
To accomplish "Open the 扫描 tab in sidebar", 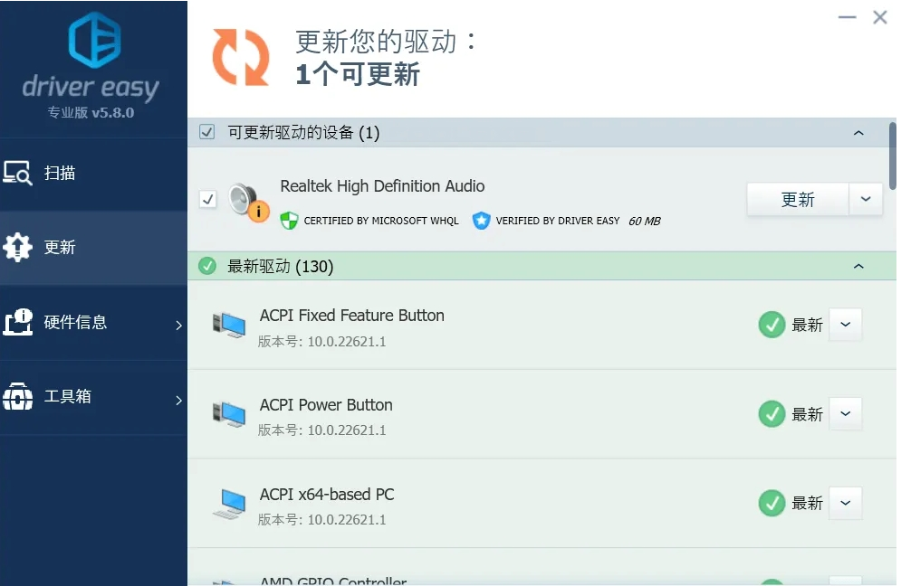I will click(x=93, y=173).
